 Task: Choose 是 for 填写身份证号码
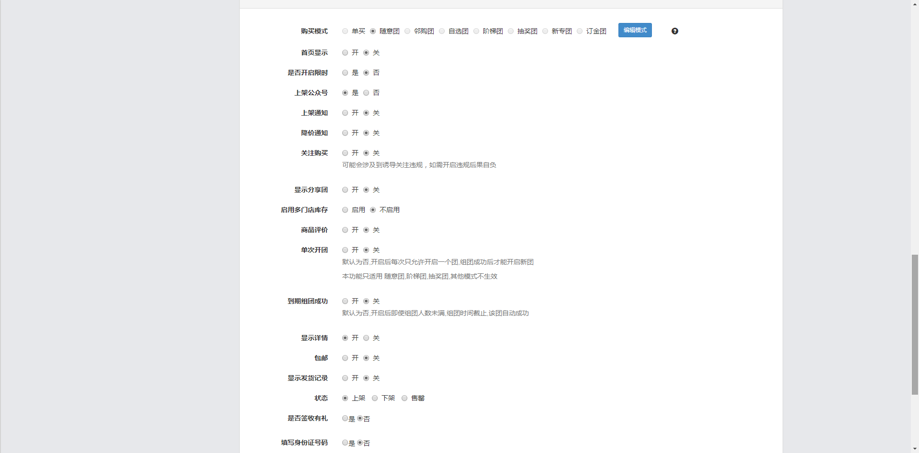point(345,442)
